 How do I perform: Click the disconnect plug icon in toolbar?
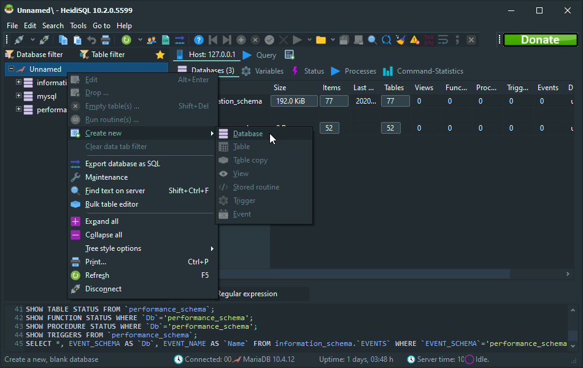coord(44,40)
